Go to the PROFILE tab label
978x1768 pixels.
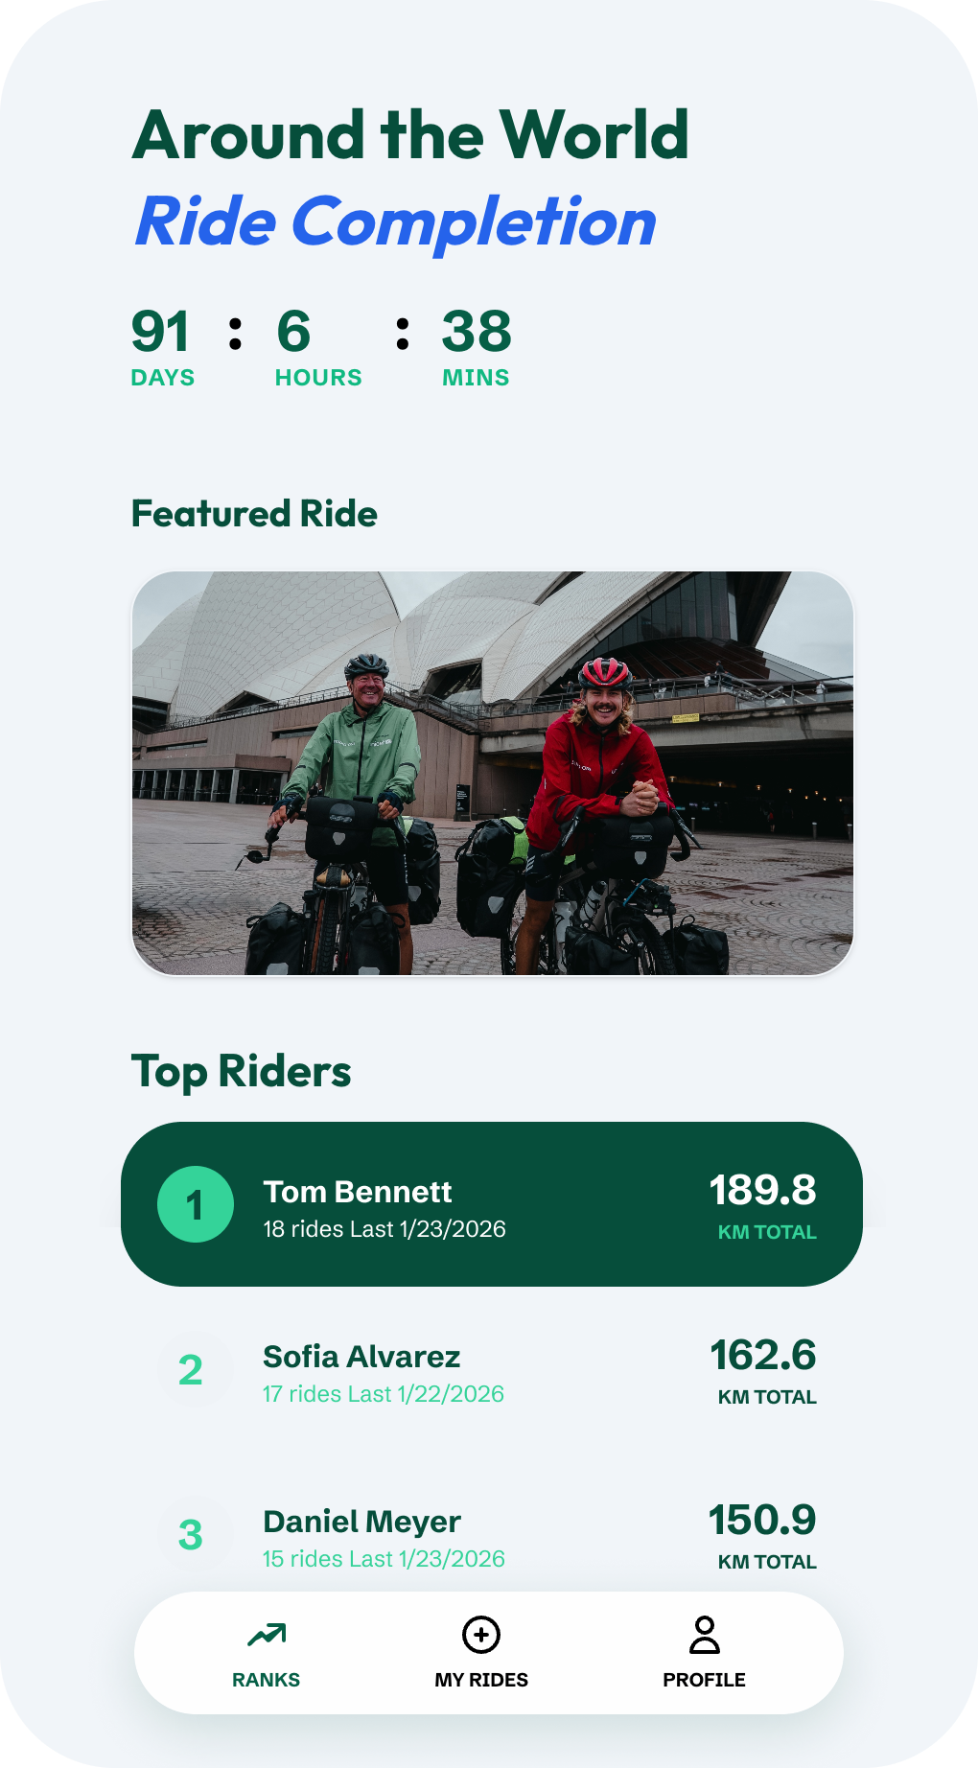coord(704,1680)
